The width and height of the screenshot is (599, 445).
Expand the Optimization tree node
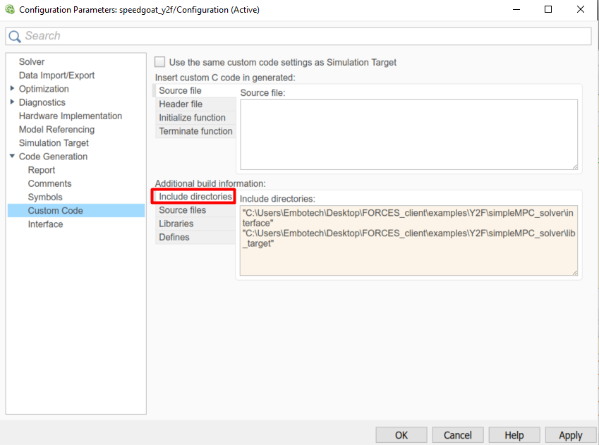[13, 89]
